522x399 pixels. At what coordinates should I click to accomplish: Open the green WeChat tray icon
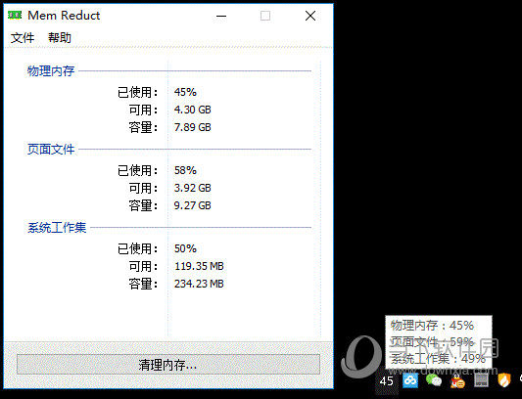tap(434, 380)
